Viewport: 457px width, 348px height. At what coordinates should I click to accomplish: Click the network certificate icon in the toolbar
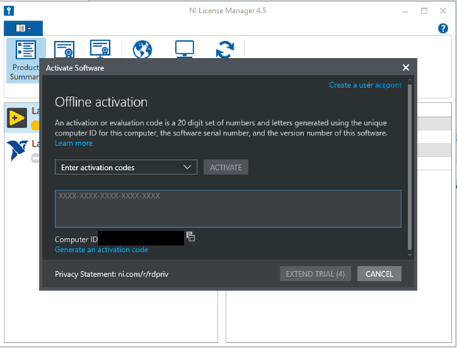click(x=100, y=49)
